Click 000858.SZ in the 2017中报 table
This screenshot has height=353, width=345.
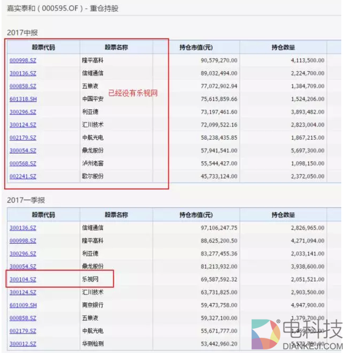[23, 86]
